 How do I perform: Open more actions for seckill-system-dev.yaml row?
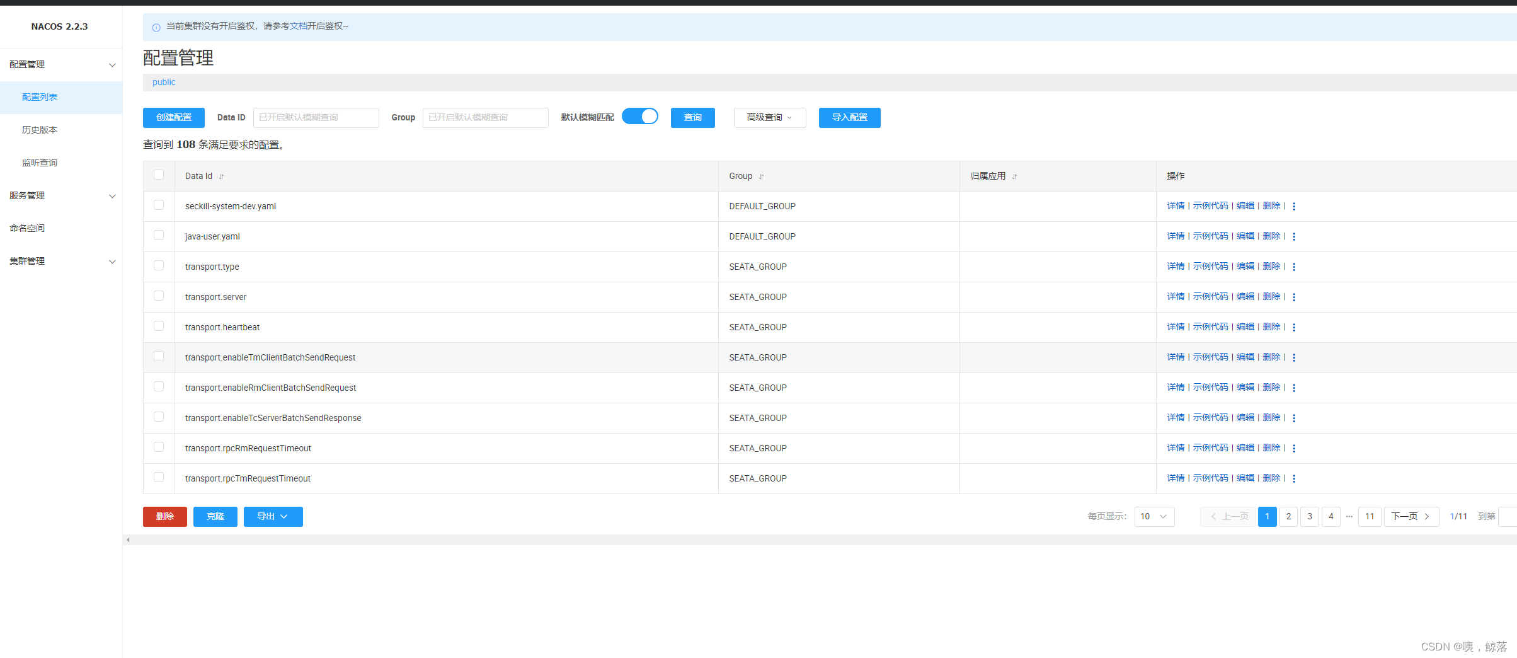click(x=1294, y=206)
